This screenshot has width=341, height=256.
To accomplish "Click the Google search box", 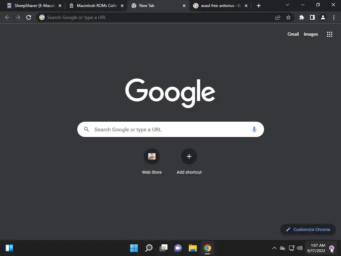I will pos(170,129).
